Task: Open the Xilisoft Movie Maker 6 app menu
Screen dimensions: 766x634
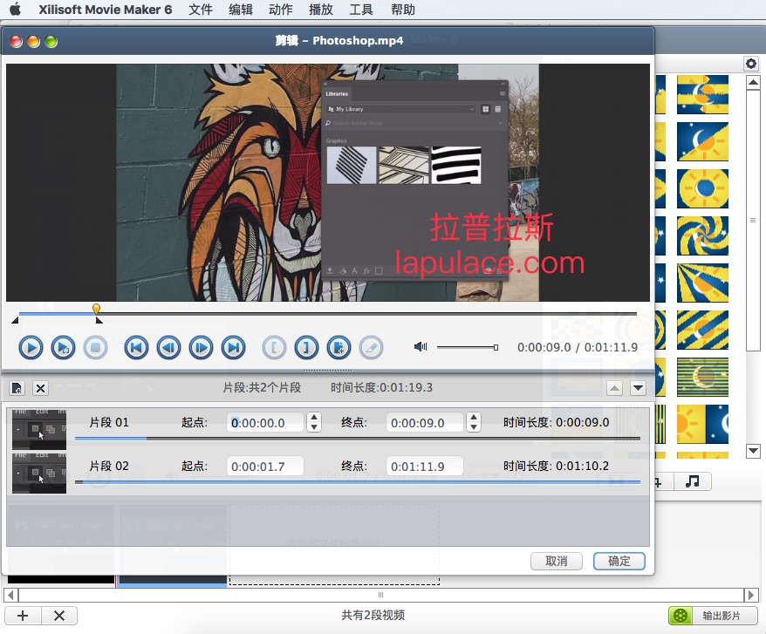Action: click(105, 10)
